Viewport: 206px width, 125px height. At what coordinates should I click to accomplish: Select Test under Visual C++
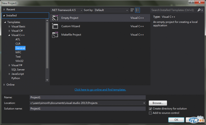click(x=18, y=57)
